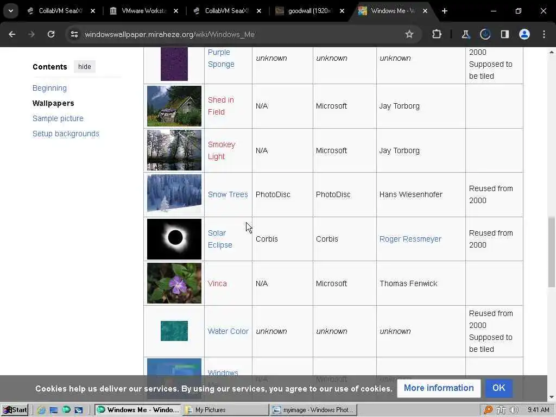Expand the tab search dropdown
556x417 pixels.
[11, 11]
